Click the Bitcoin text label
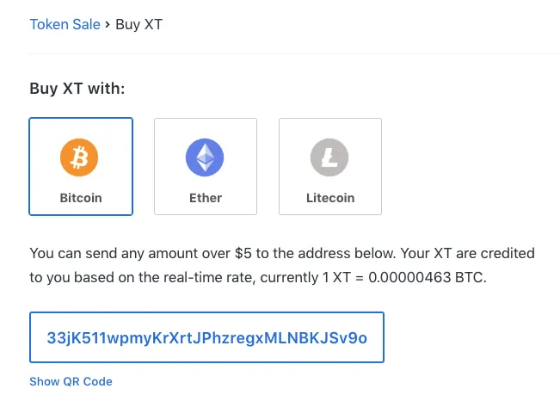Viewport: 560px width, 401px height. 81,198
